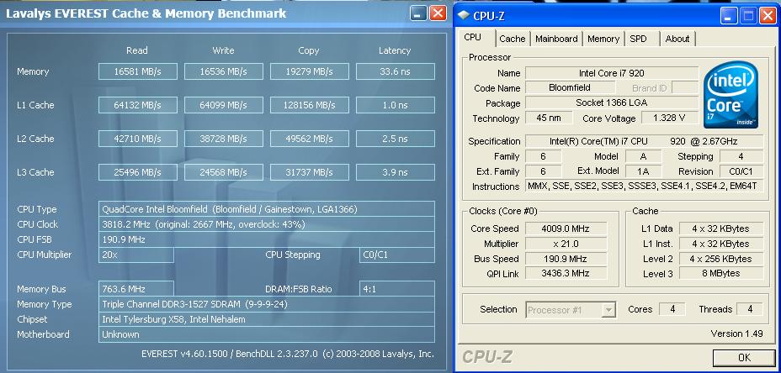
Task: Click the Bus Speed 190.9 MHz field in CPU-Z
Action: pyautogui.click(x=566, y=259)
